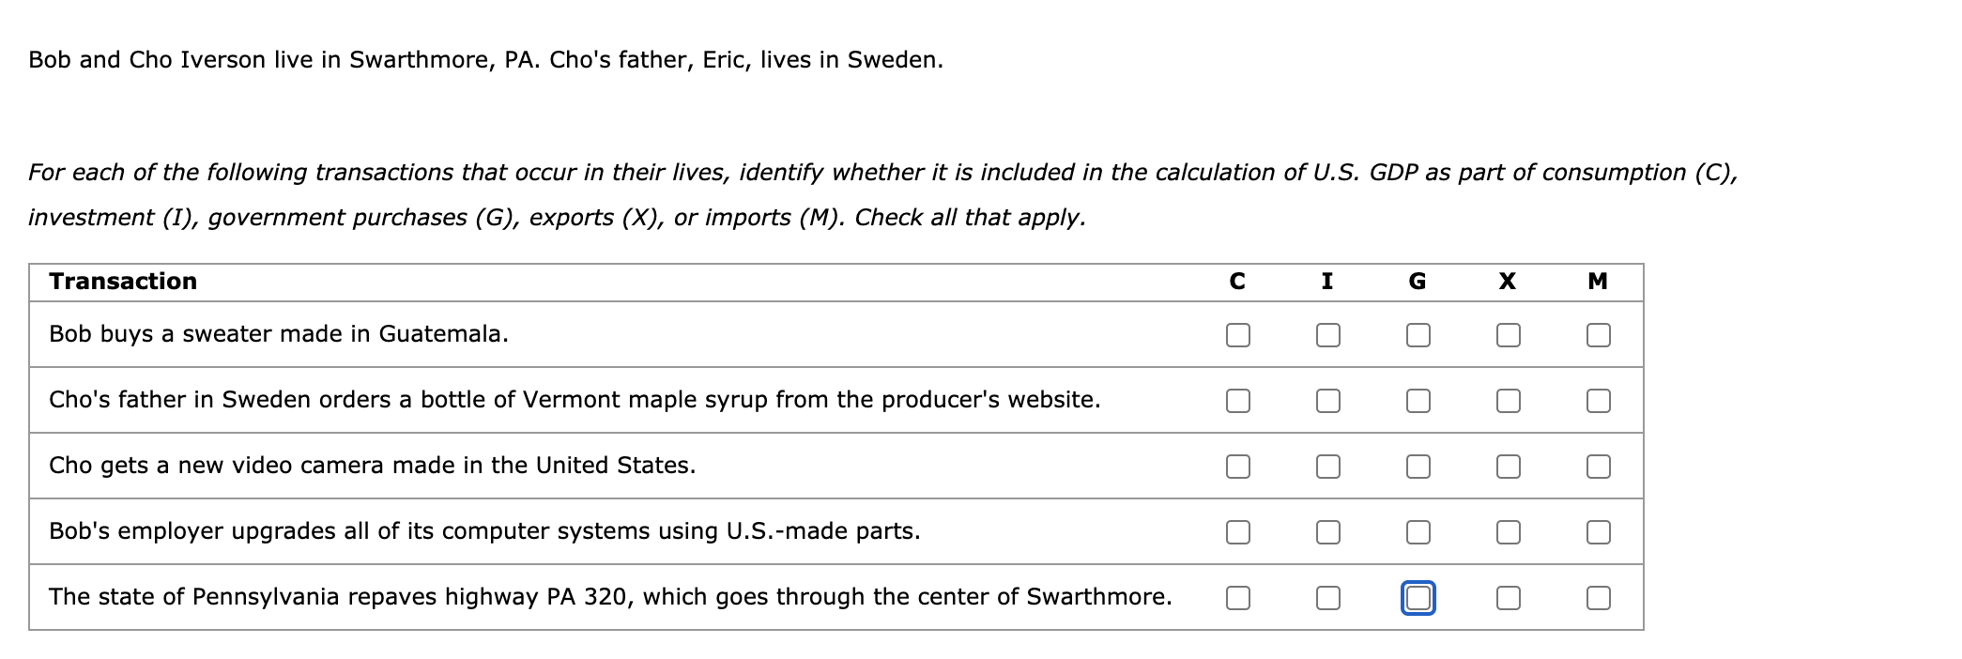This screenshot has width=1962, height=659.
Task: Check C for Cho's new video camera
Action: coord(1237,467)
